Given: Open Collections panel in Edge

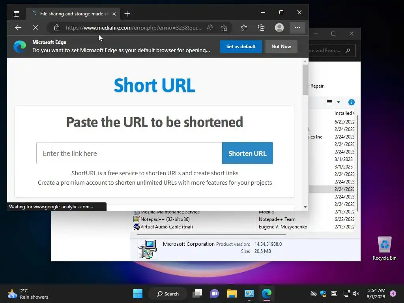Looking at the screenshot, I should 261,28.
